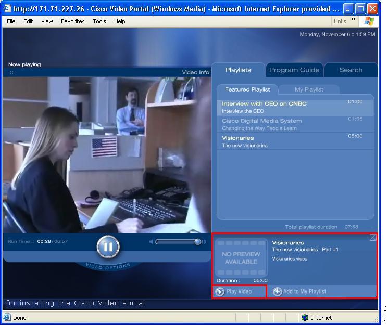The width and height of the screenshot is (388, 325).
Task: Open the Help menu
Action: 119,21
